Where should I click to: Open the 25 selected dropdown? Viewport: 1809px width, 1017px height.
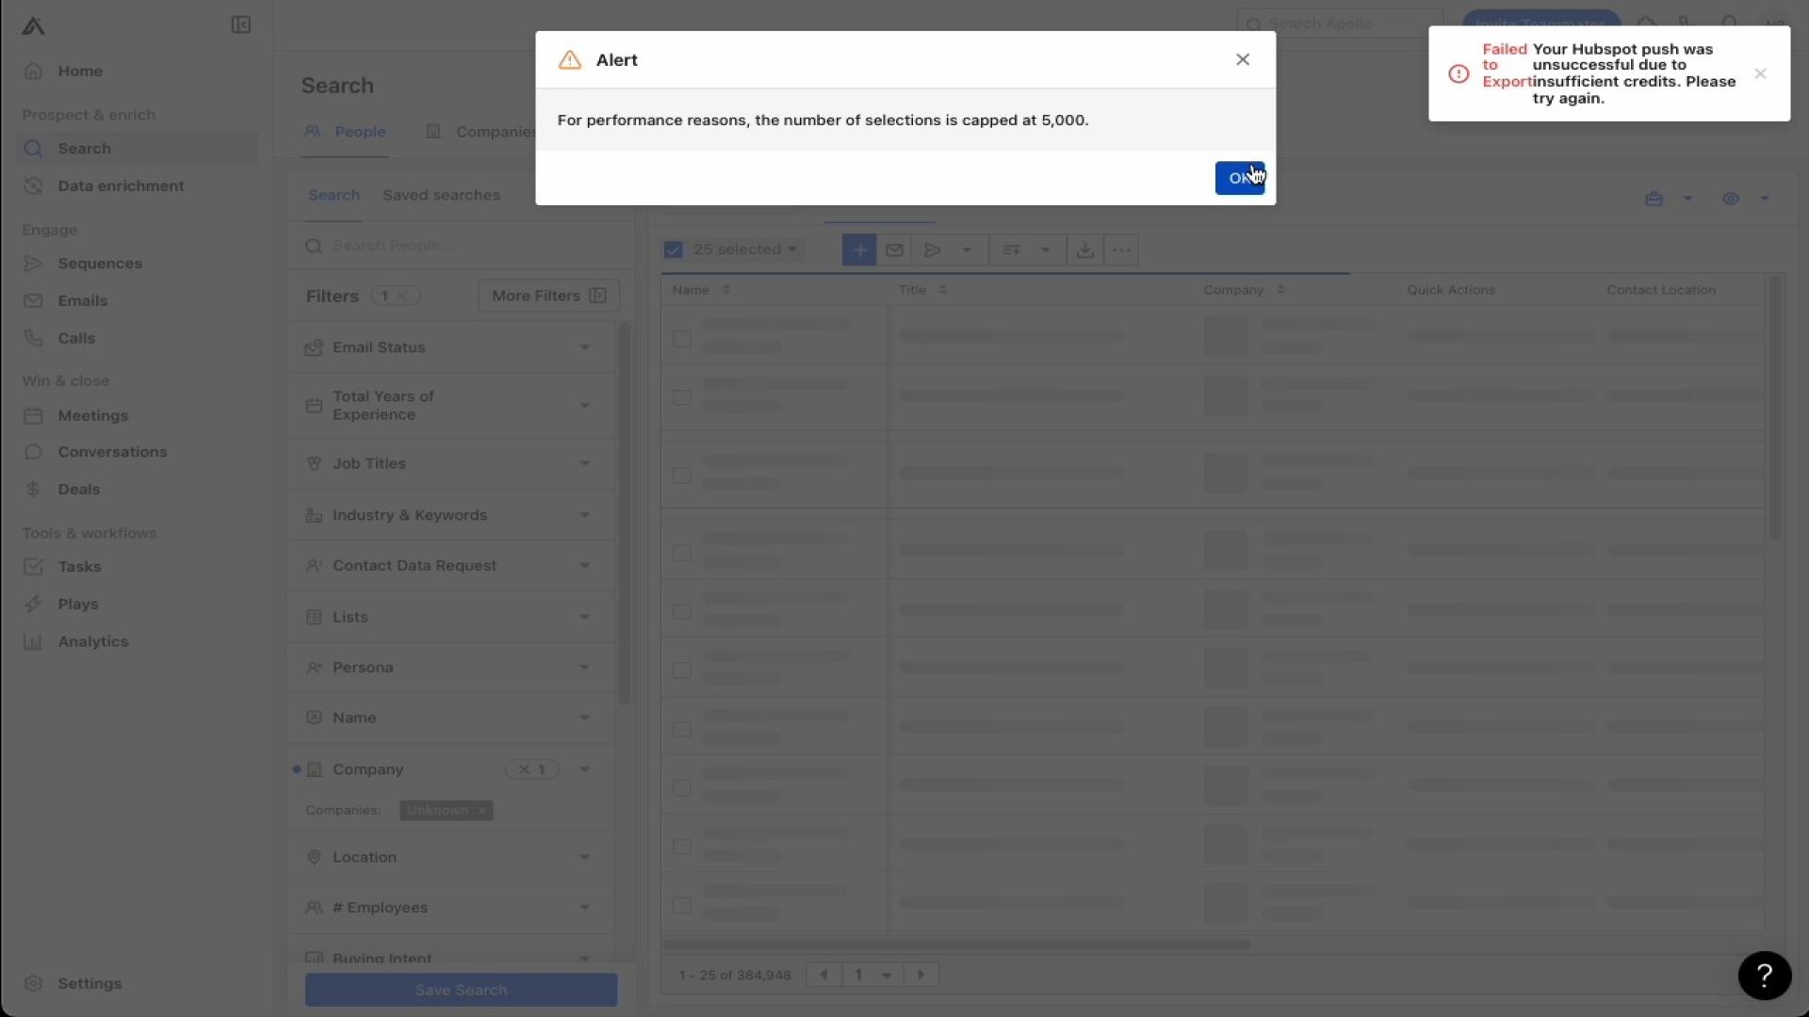pyautogui.click(x=744, y=250)
